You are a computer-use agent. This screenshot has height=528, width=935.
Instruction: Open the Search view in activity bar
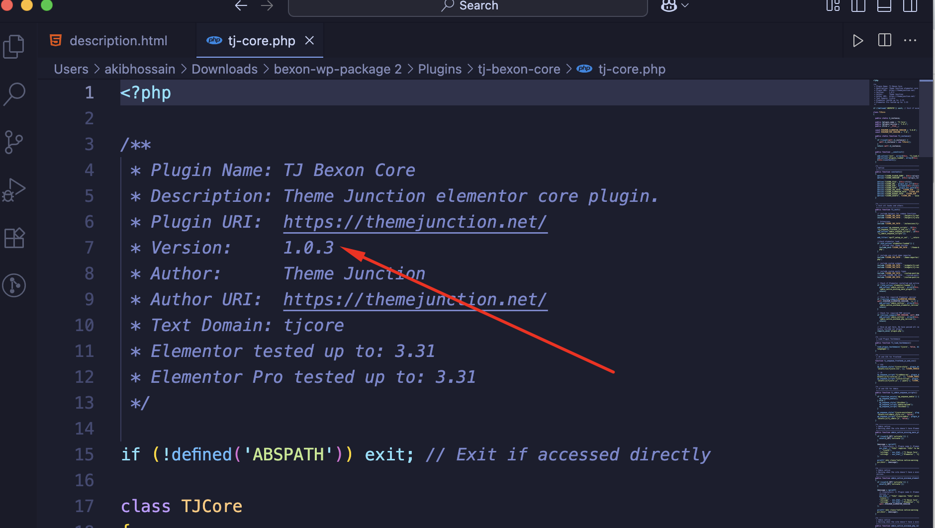[x=14, y=94]
